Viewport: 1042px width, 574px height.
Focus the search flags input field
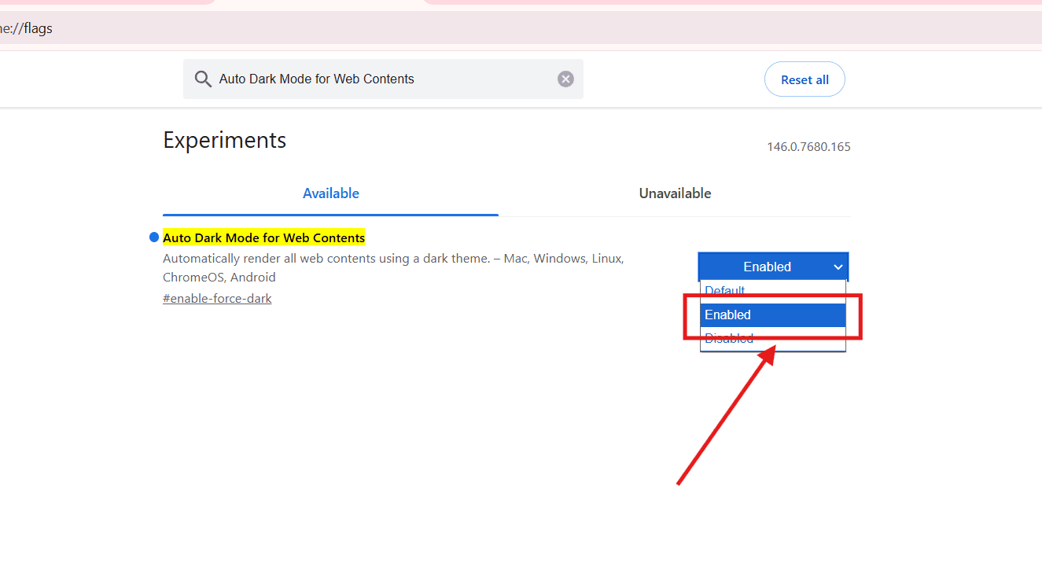383,79
